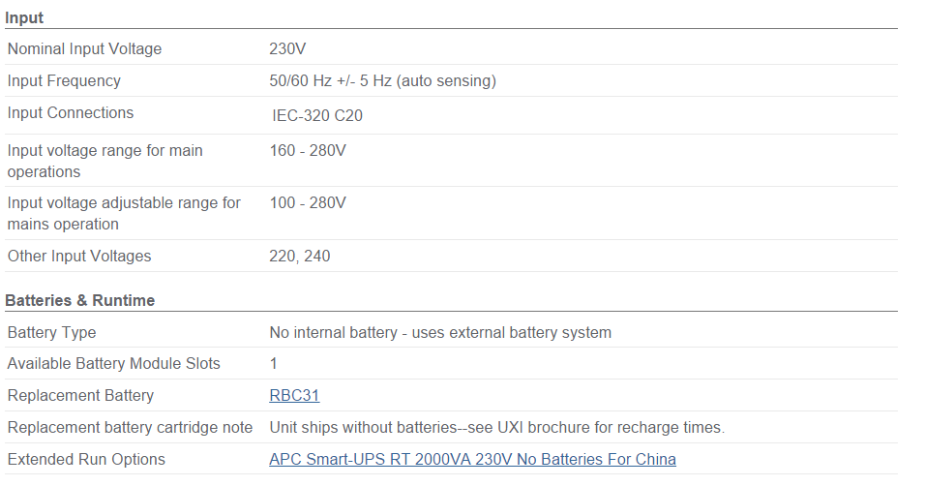Click the 160 - 280V range value
This screenshot has width=925, height=486.
point(308,150)
